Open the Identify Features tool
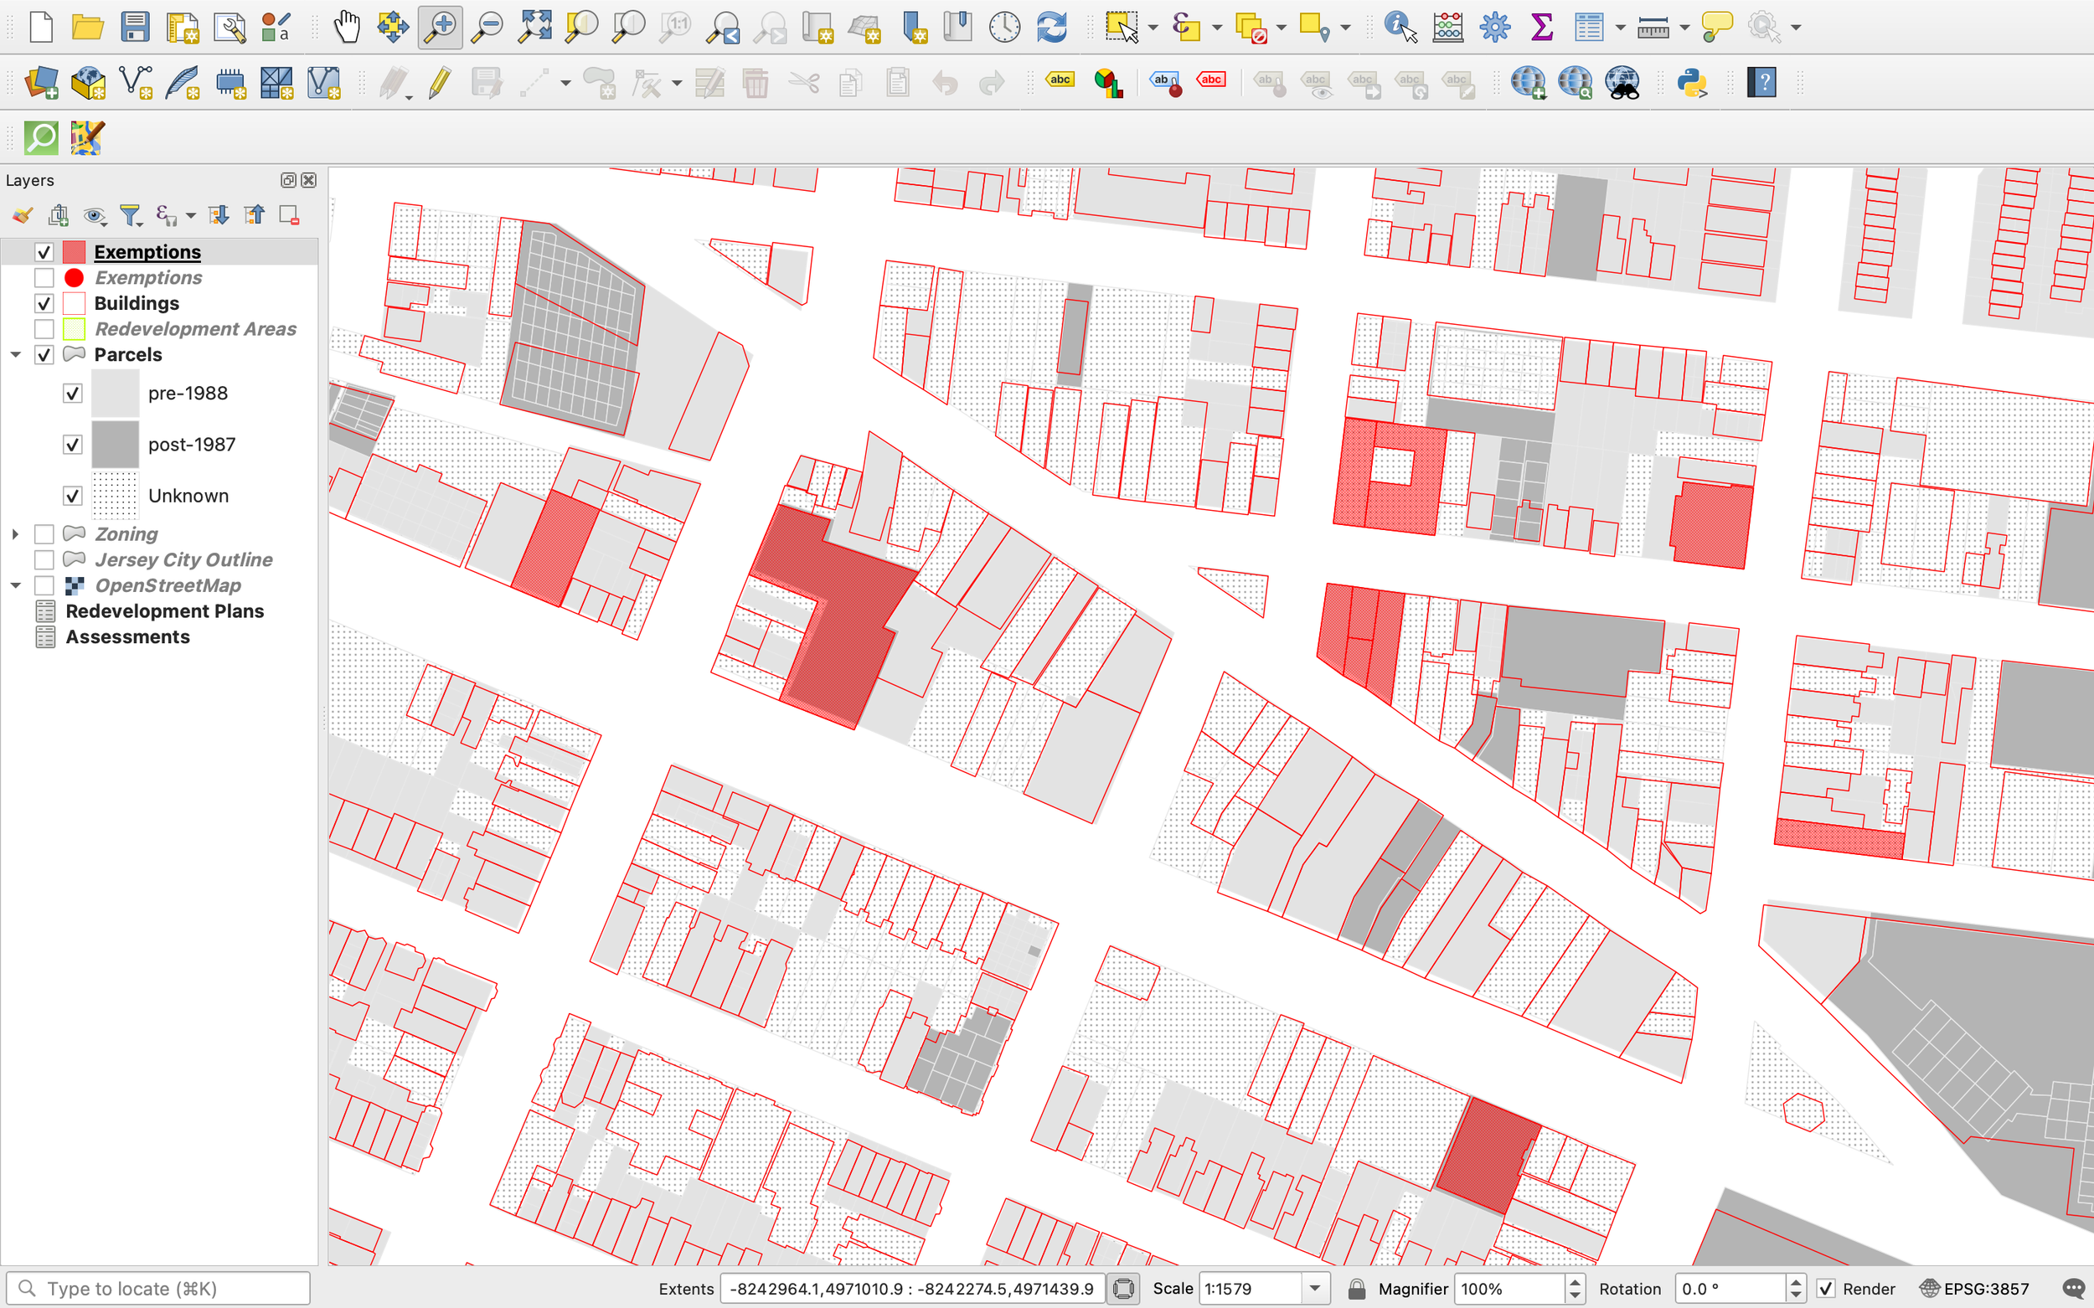The height and width of the screenshot is (1308, 2094). click(1399, 27)
